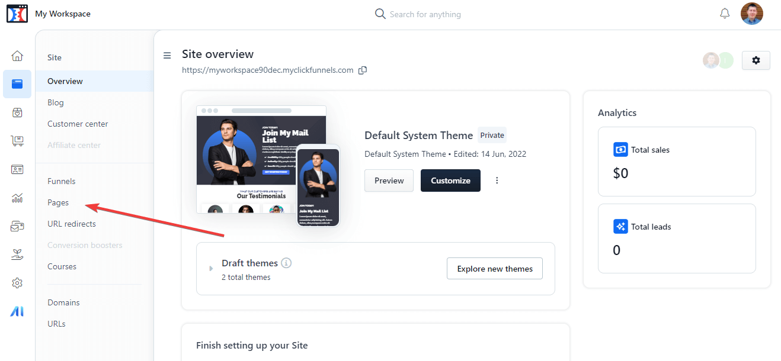Select the Site icon in the left sidebar
The image size is (781, 361).
tap(17, 83)
